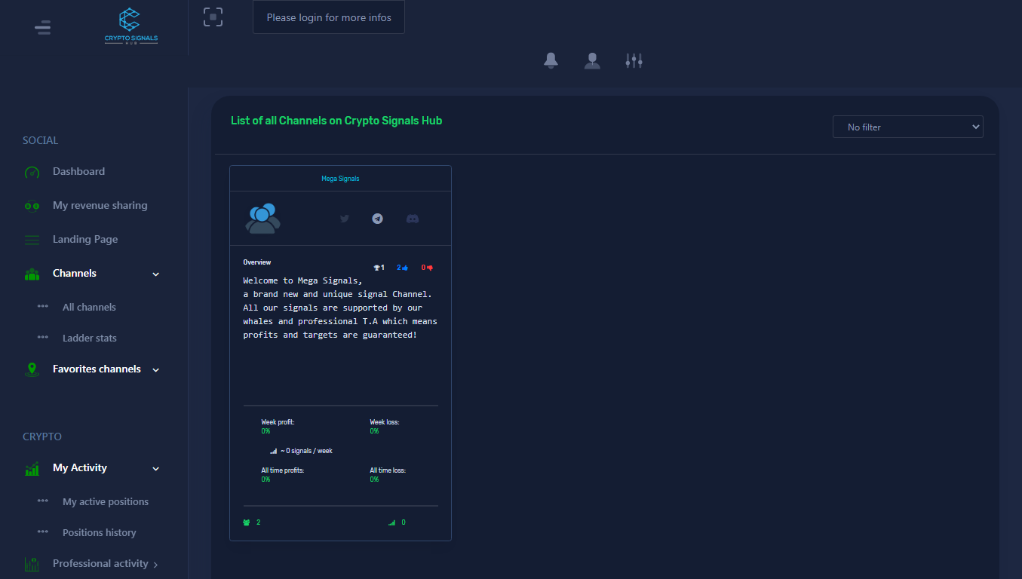
Task: Click the revenue sharing money icon
Action: (32, 206)
